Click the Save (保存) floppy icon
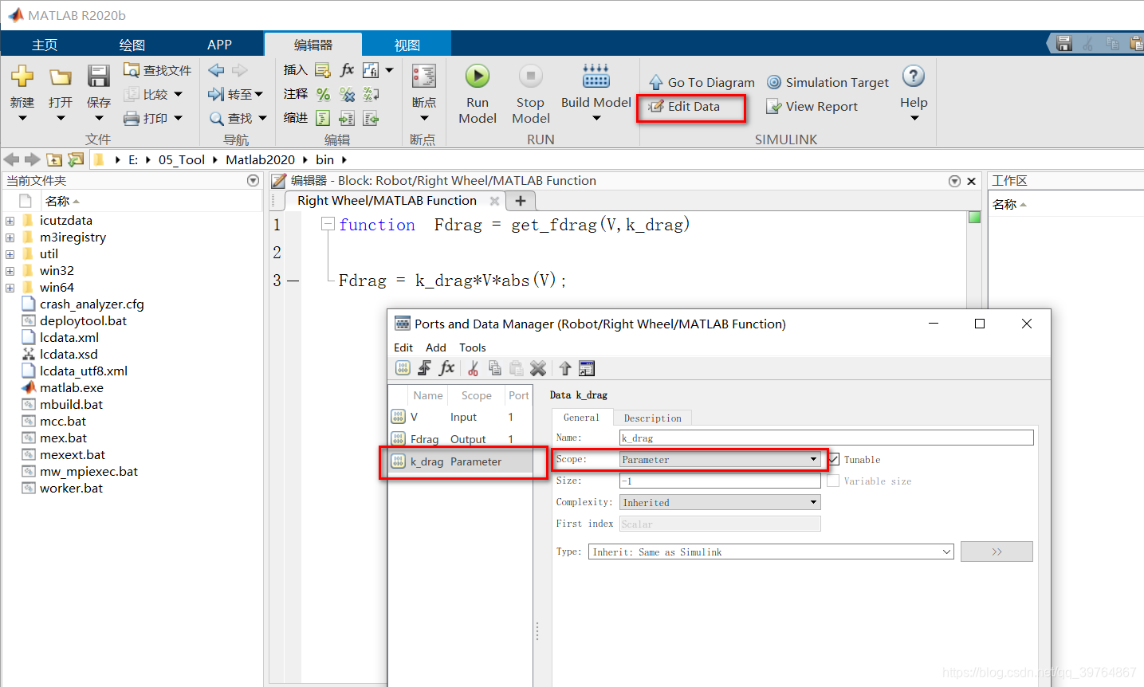Viewport: 1144px width, 687px height. [99, 76]
